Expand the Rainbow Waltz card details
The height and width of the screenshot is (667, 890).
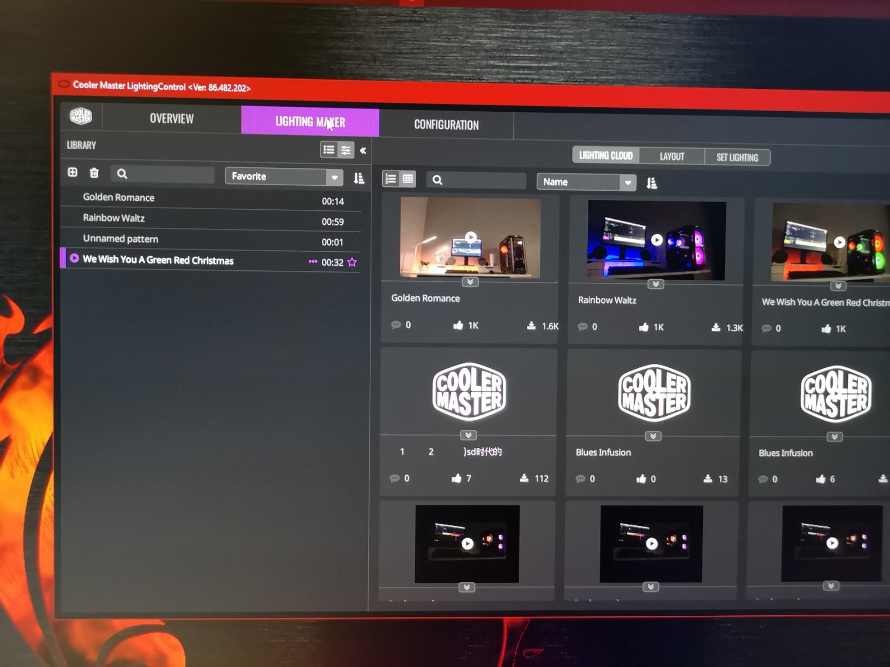pos(656,284)
